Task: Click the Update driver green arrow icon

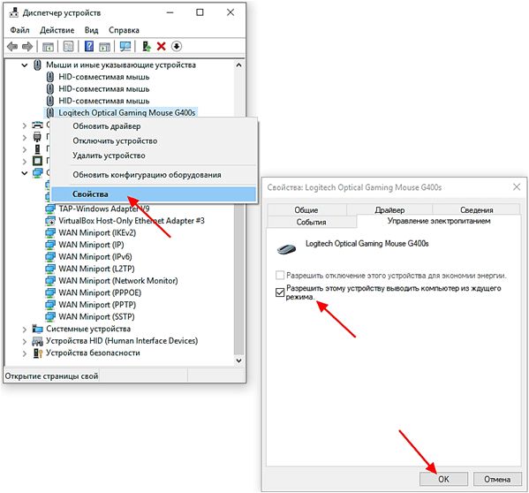Action: click(x=146, y=46)
